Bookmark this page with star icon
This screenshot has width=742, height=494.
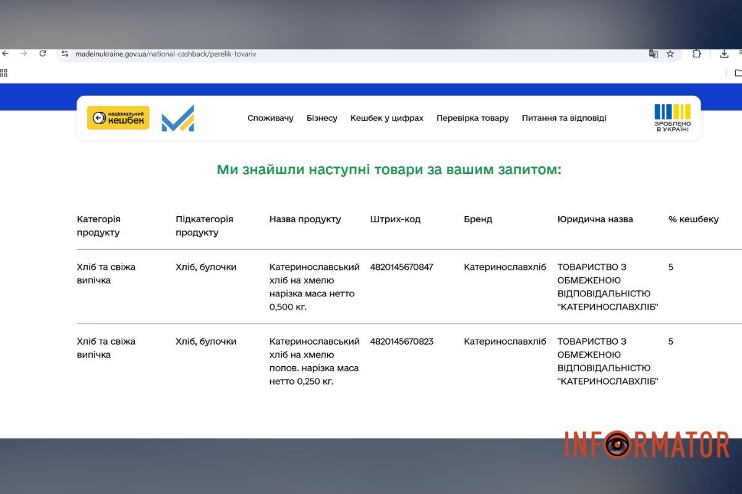tap(670, 54)
